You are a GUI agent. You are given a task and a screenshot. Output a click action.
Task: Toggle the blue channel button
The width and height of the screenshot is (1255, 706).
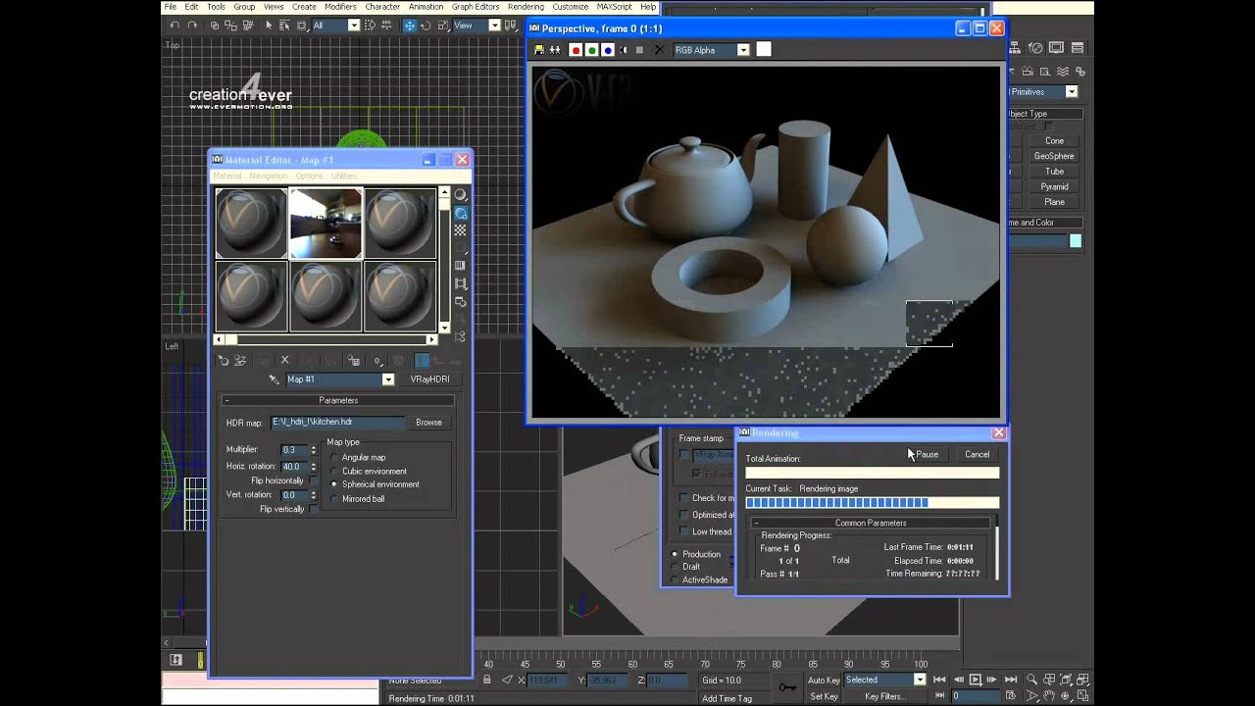coord(608,50)
